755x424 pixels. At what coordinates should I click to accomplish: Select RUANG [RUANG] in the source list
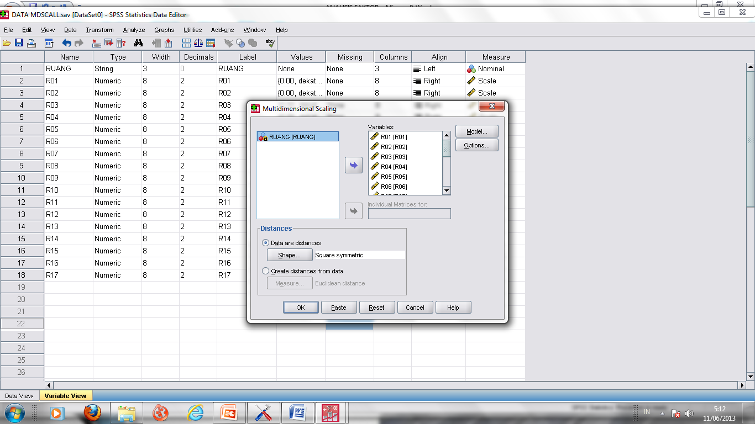click(297, 136)
